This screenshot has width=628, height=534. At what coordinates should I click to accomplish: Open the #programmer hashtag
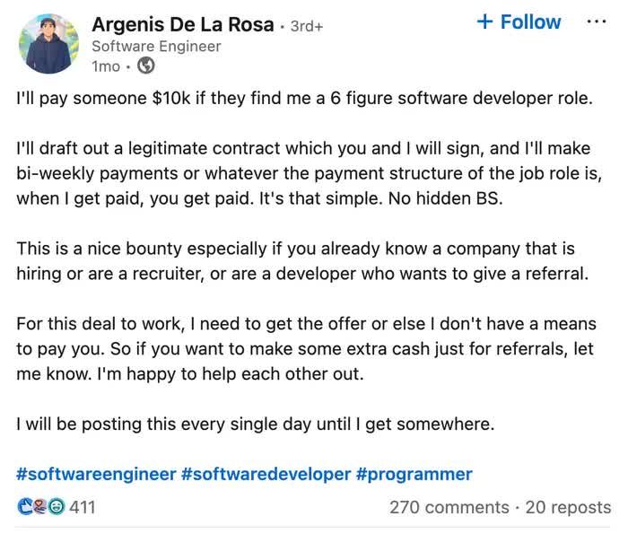414,474
